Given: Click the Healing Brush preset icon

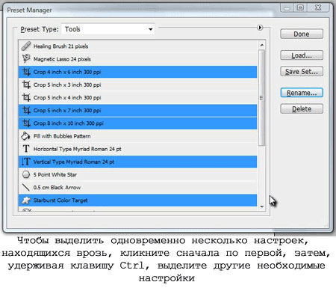Looking at the screenshot, I should (x=26, y=46).
